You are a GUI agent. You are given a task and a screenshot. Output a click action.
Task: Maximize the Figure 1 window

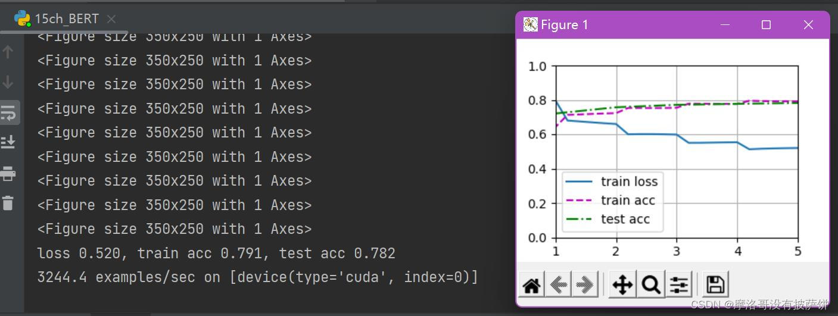click(767, 24)
